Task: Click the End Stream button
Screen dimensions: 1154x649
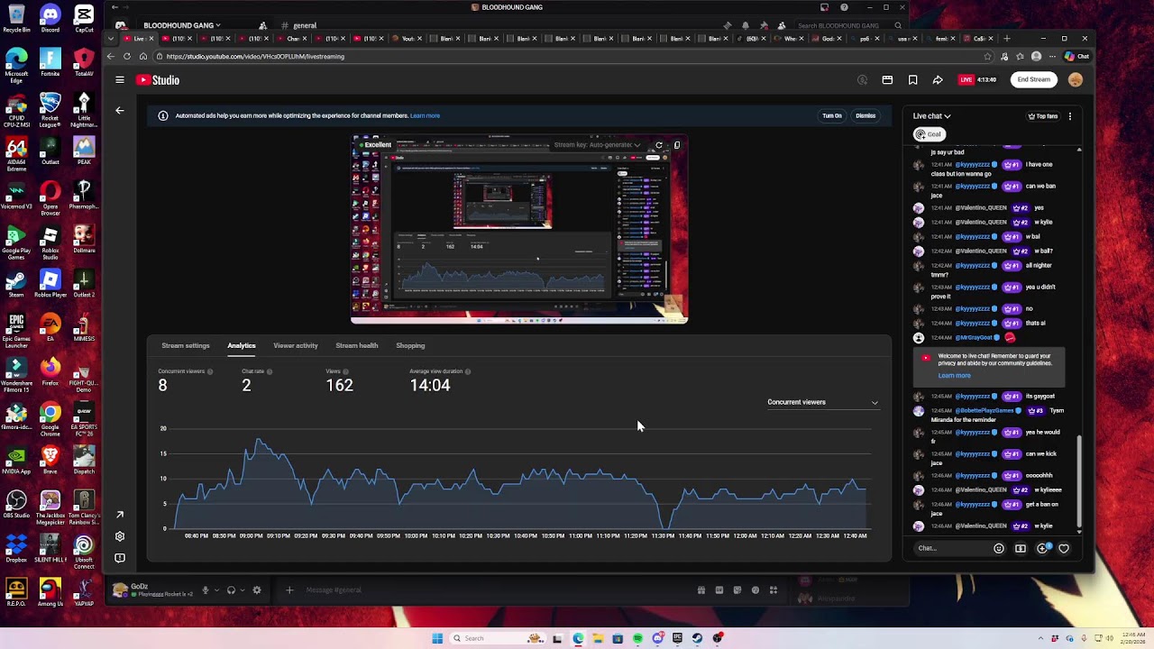Action: [x=1034, y=79]
